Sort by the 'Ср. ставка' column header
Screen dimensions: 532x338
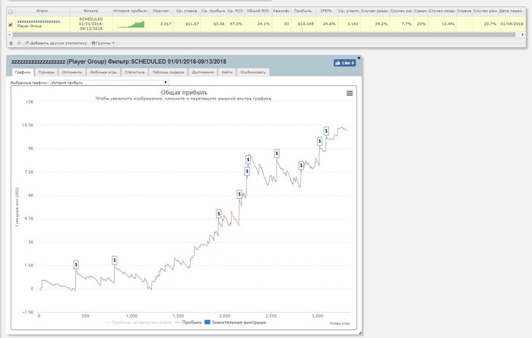click(x=187, y=11)
